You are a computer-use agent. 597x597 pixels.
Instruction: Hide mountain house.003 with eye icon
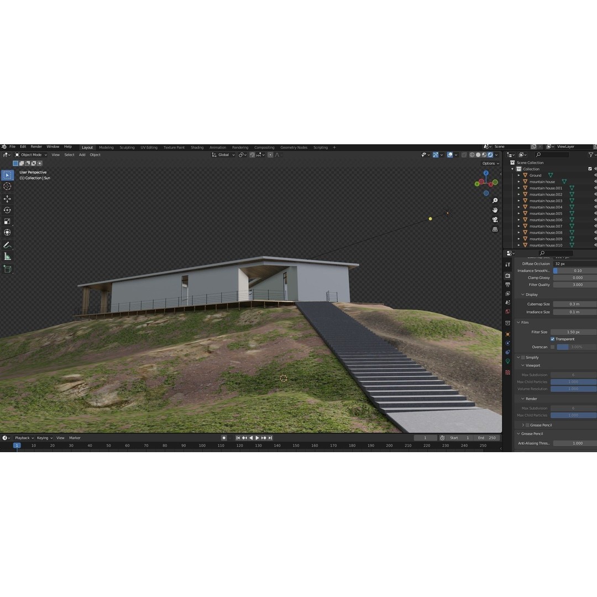coord(595,201)
